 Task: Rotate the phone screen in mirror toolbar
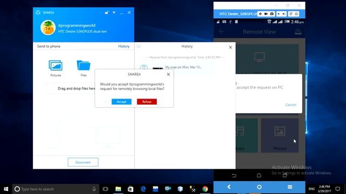(291, 14)
